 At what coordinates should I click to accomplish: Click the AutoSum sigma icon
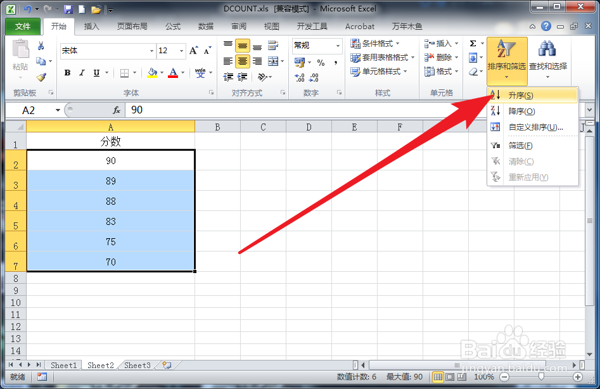[x=473, y=44]
